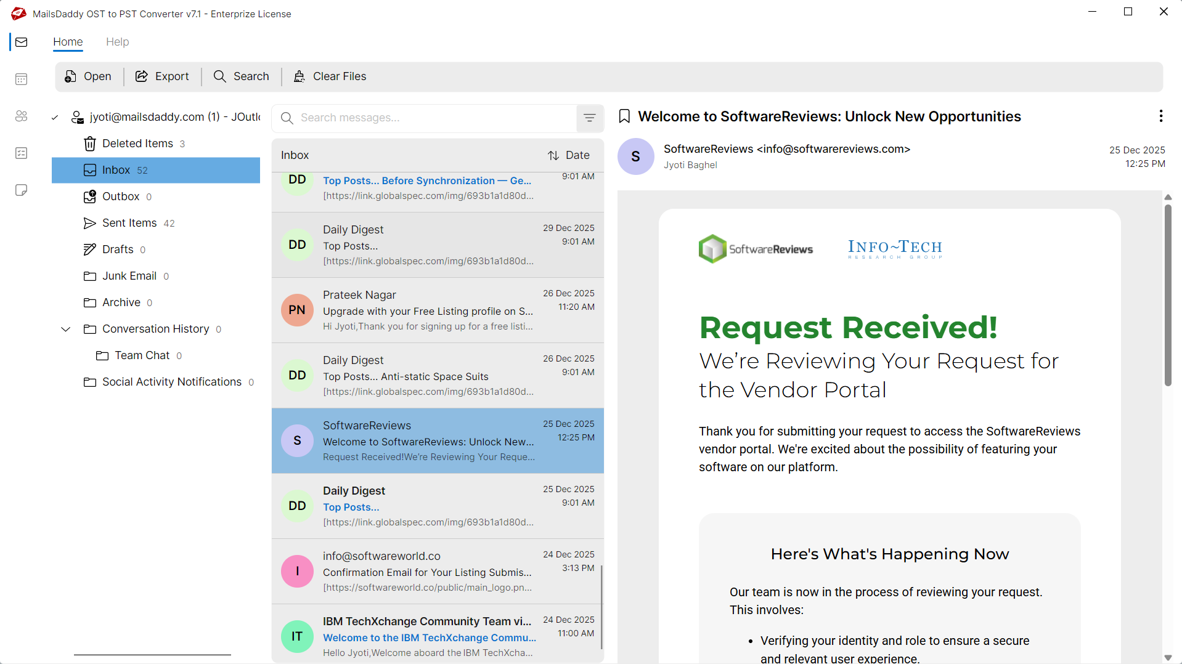Open Daily Digest Anti-static Space Suits email
Image resolution: width=1182 pixels, height=664 pixels.
(x=438, y=376)
